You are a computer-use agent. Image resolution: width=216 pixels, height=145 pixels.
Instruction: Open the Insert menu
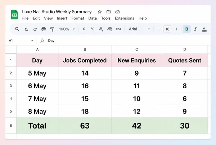coord(62,18)
